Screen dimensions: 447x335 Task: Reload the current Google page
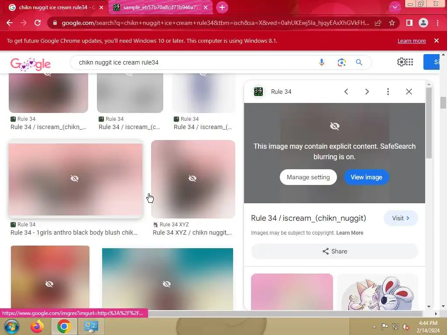tap(38, 23)
